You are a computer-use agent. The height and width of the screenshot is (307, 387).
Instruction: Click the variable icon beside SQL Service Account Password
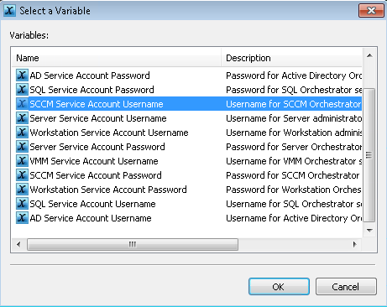[22, 90]
